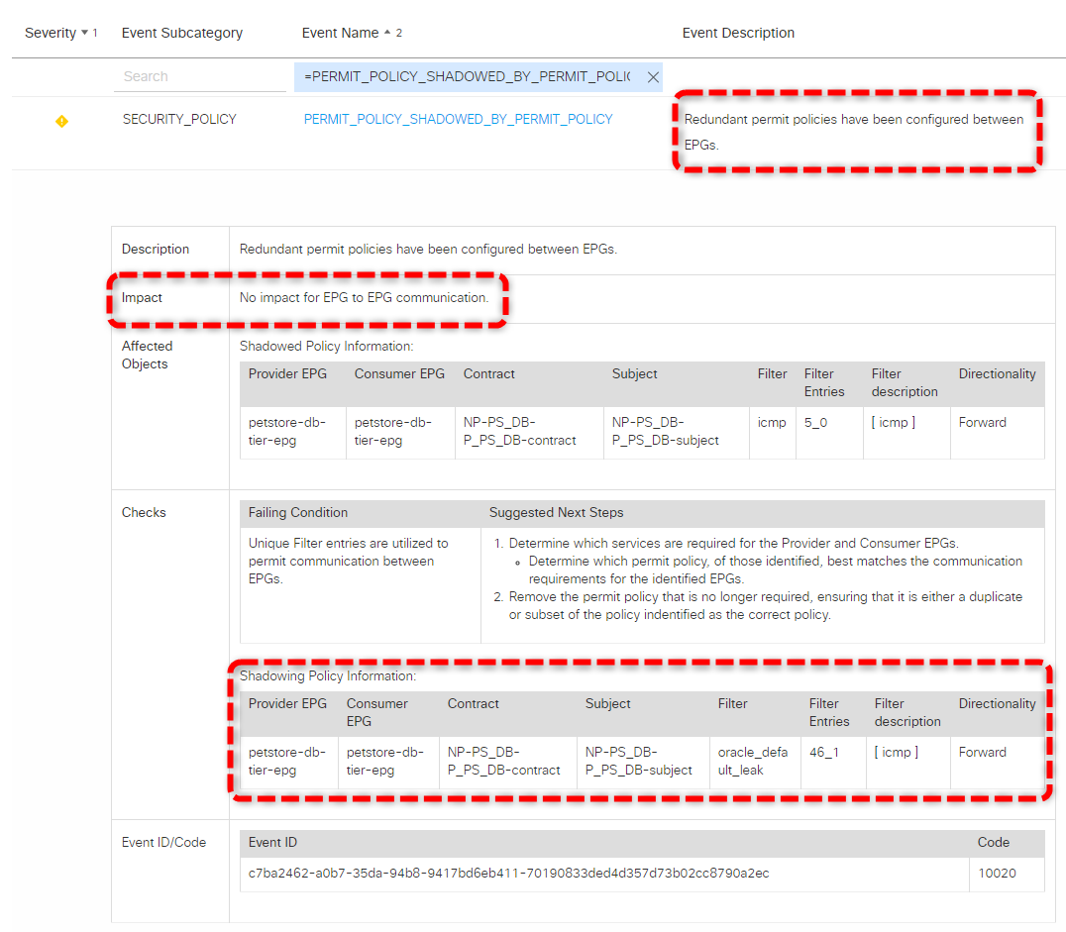The width and height of the screenshot is (1066, 932).
Task: Click the Event Name ascending sort arrow
Action: click(x=387, y=34)
